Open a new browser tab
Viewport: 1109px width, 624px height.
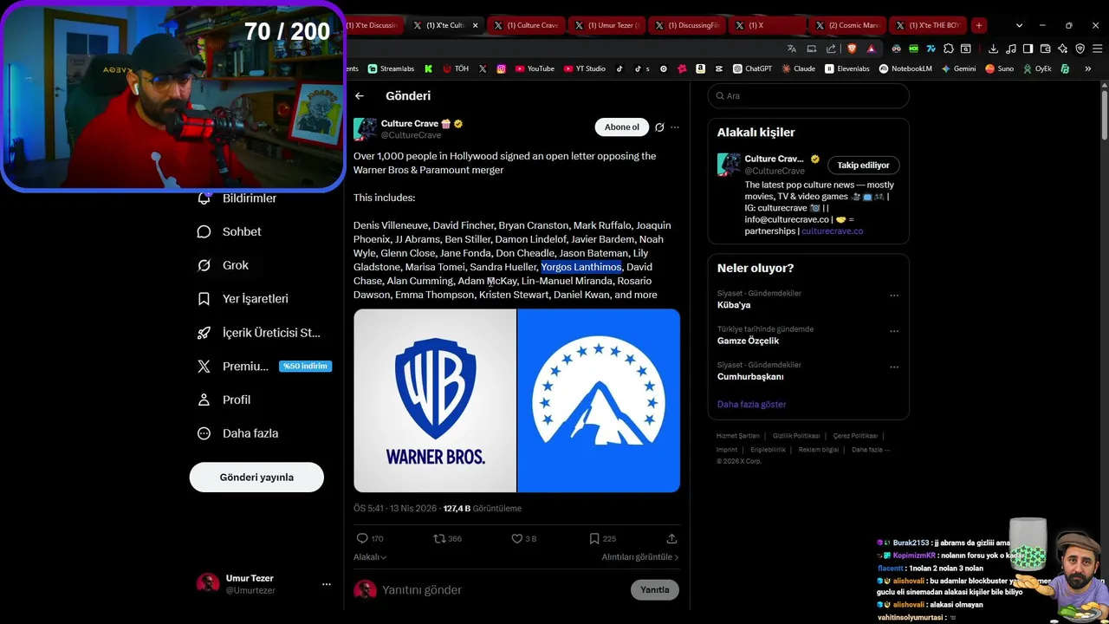[x=978, y=25]
